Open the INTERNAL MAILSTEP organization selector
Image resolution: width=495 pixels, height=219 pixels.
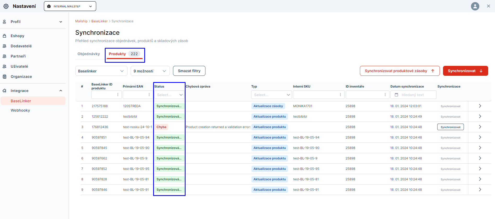point(70,6)
